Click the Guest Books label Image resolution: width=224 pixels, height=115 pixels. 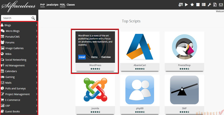pos(12,111)
